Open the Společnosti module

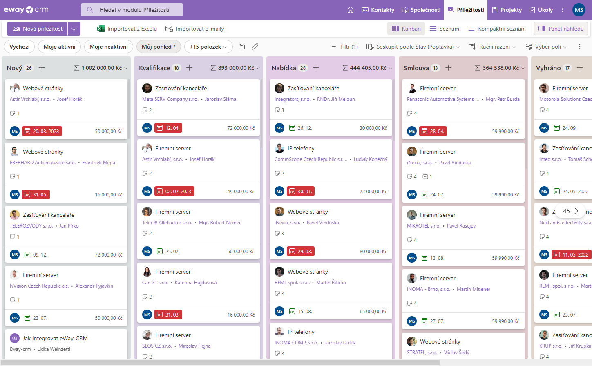click(421, 10)
